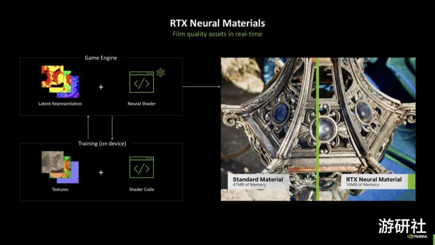Click the plus sign in Training box

(101, 172)
